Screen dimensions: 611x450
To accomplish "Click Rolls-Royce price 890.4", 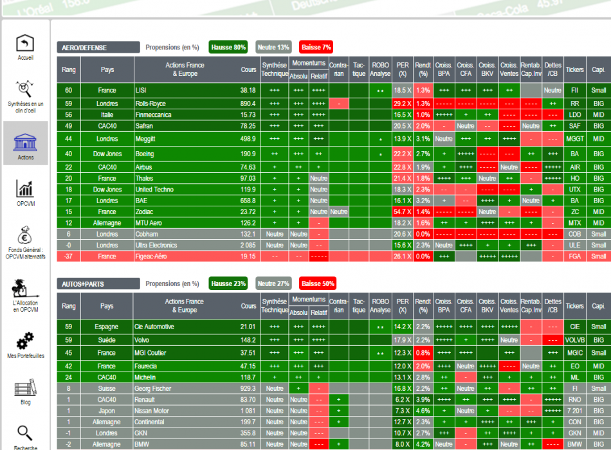I will pos(248,104).
